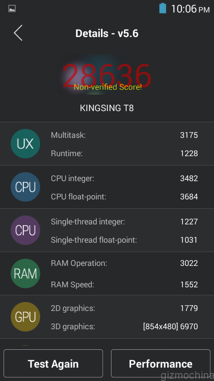Tap the picture notification icon in status bar
The image size is (214, 381).
point(12,9)
